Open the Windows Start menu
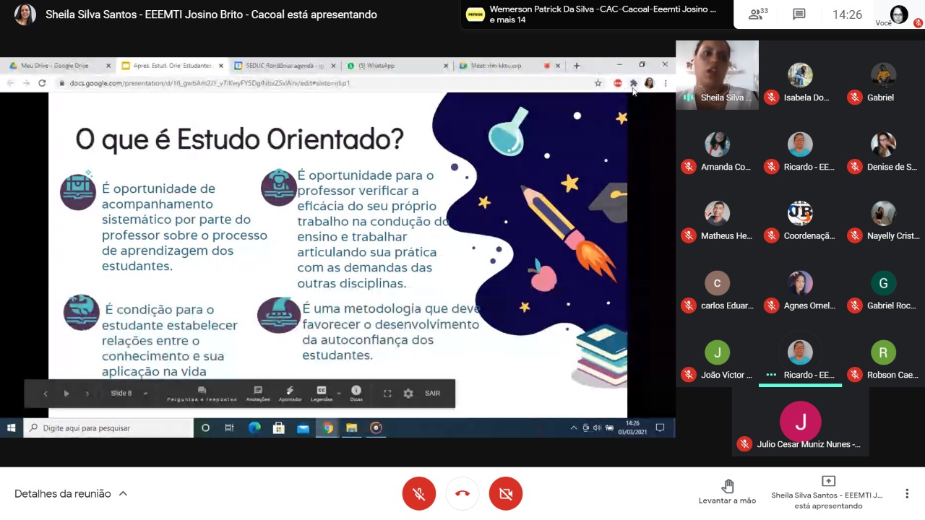Image resolution: width=925 pixels, height=520 pixels. point(12,428)
